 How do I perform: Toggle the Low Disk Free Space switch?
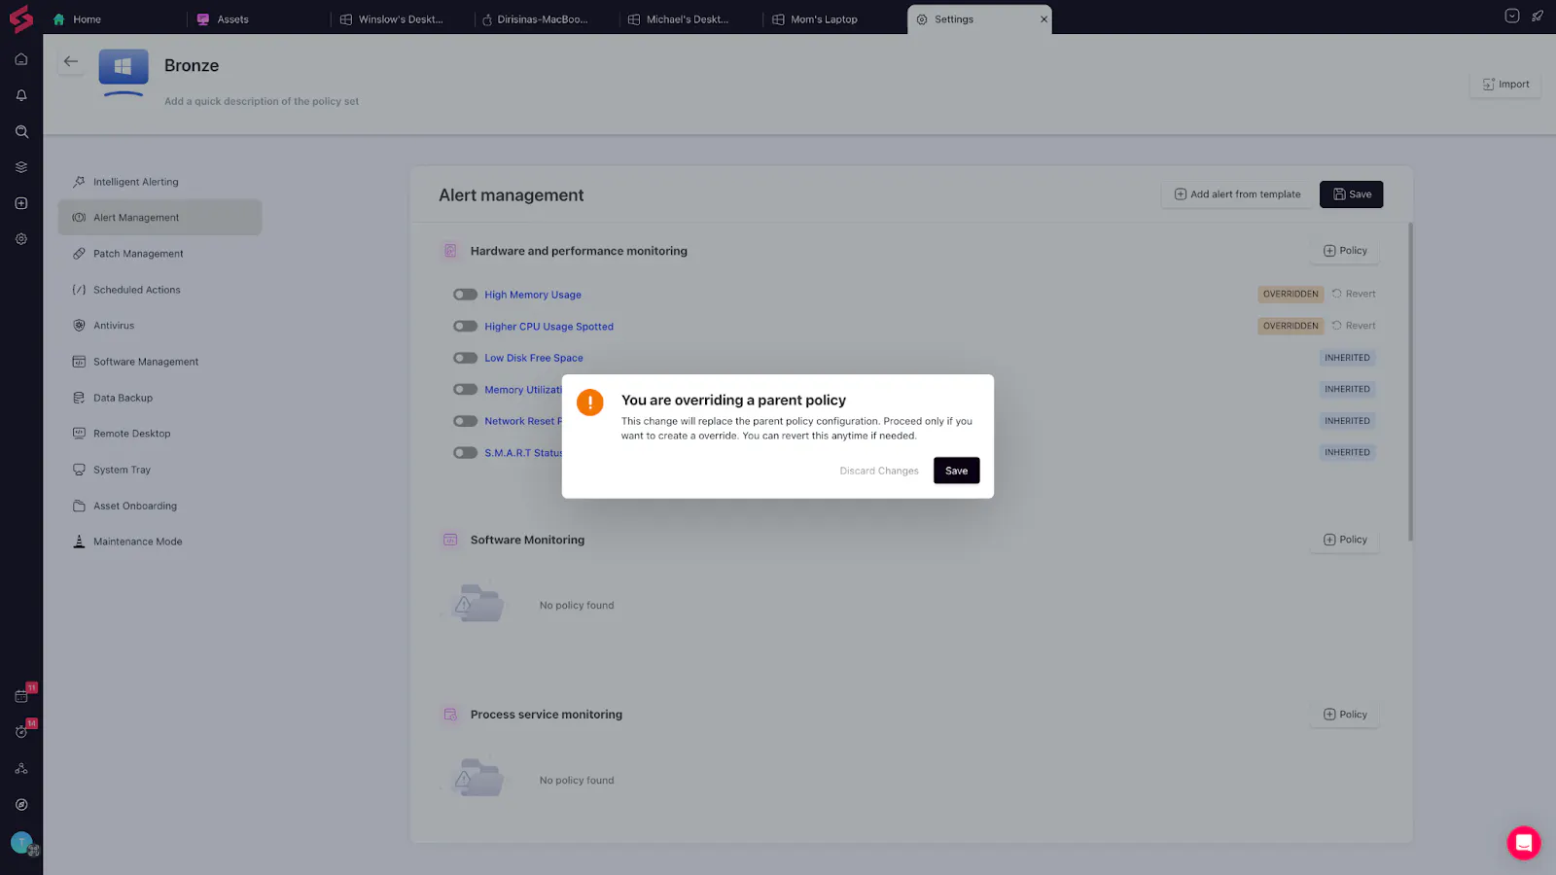[465, 358]
